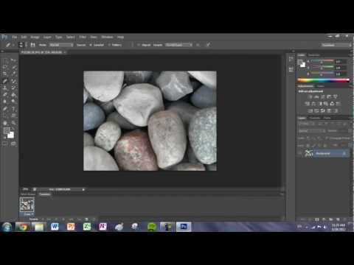Add a Black & White adjustment

click(320, 104)
